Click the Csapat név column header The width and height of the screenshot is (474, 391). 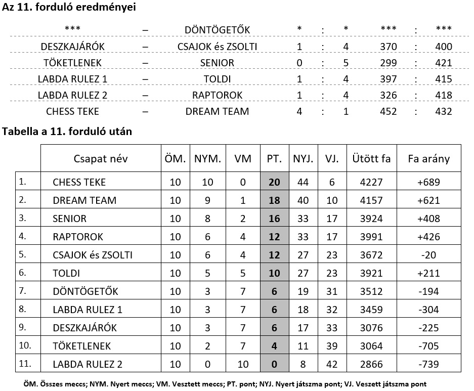[x=100, y=158]
